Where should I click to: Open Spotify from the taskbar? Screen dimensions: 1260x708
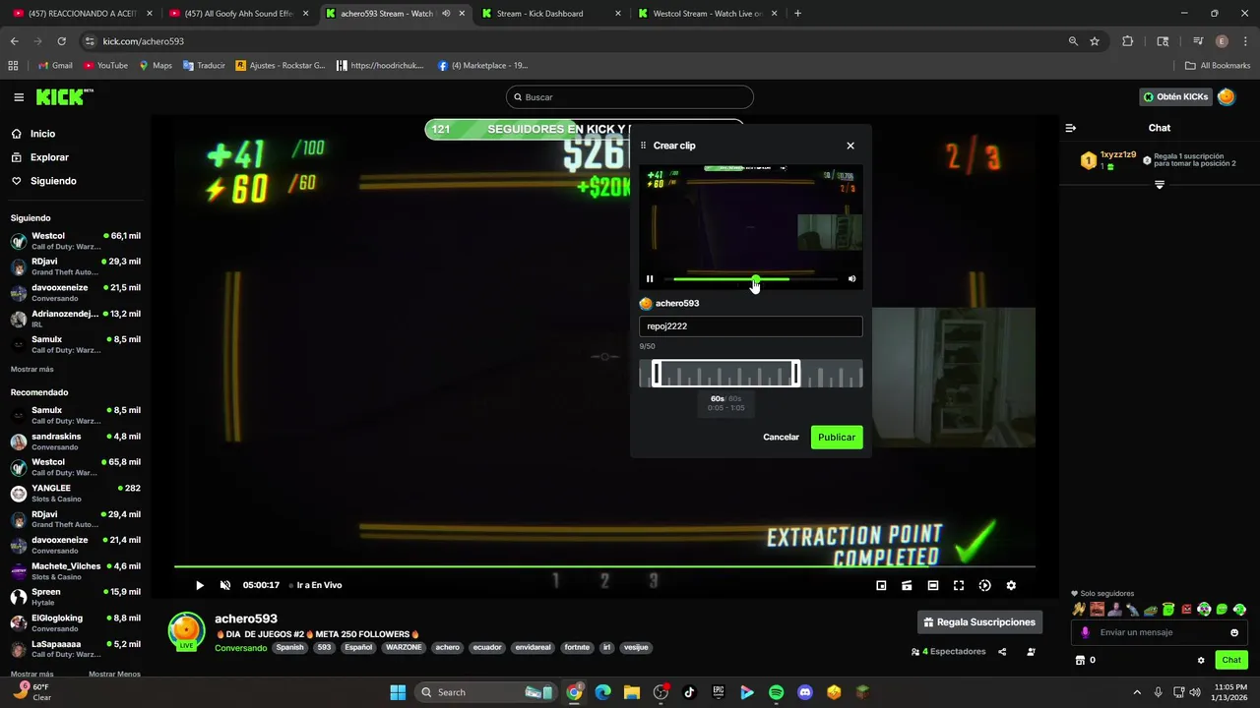(776, 692)
